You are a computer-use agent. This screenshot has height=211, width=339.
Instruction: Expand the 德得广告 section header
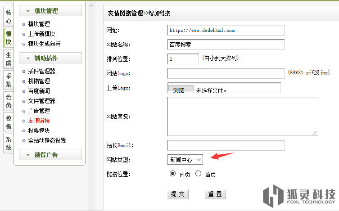tap(50, 155)
